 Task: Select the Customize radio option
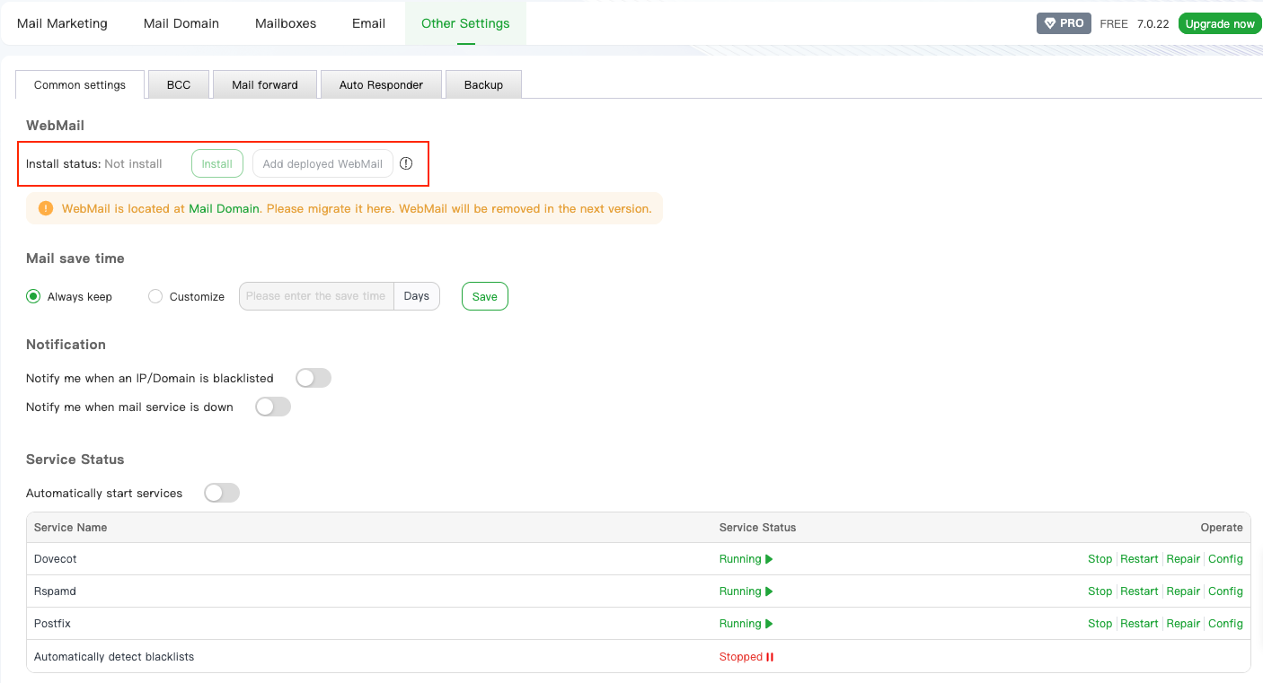click(155, 296)
